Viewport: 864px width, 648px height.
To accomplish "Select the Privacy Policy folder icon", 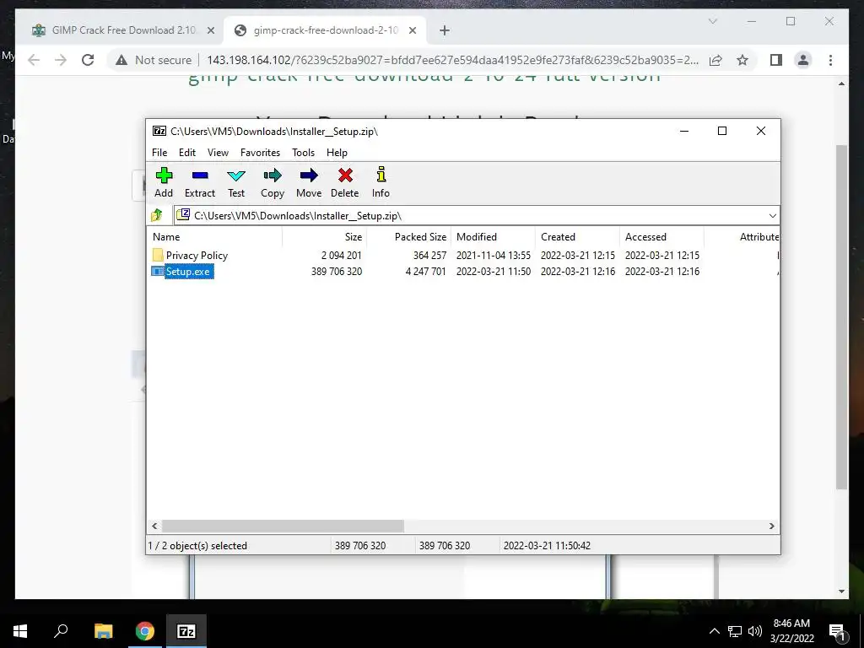I will (158, 255).
